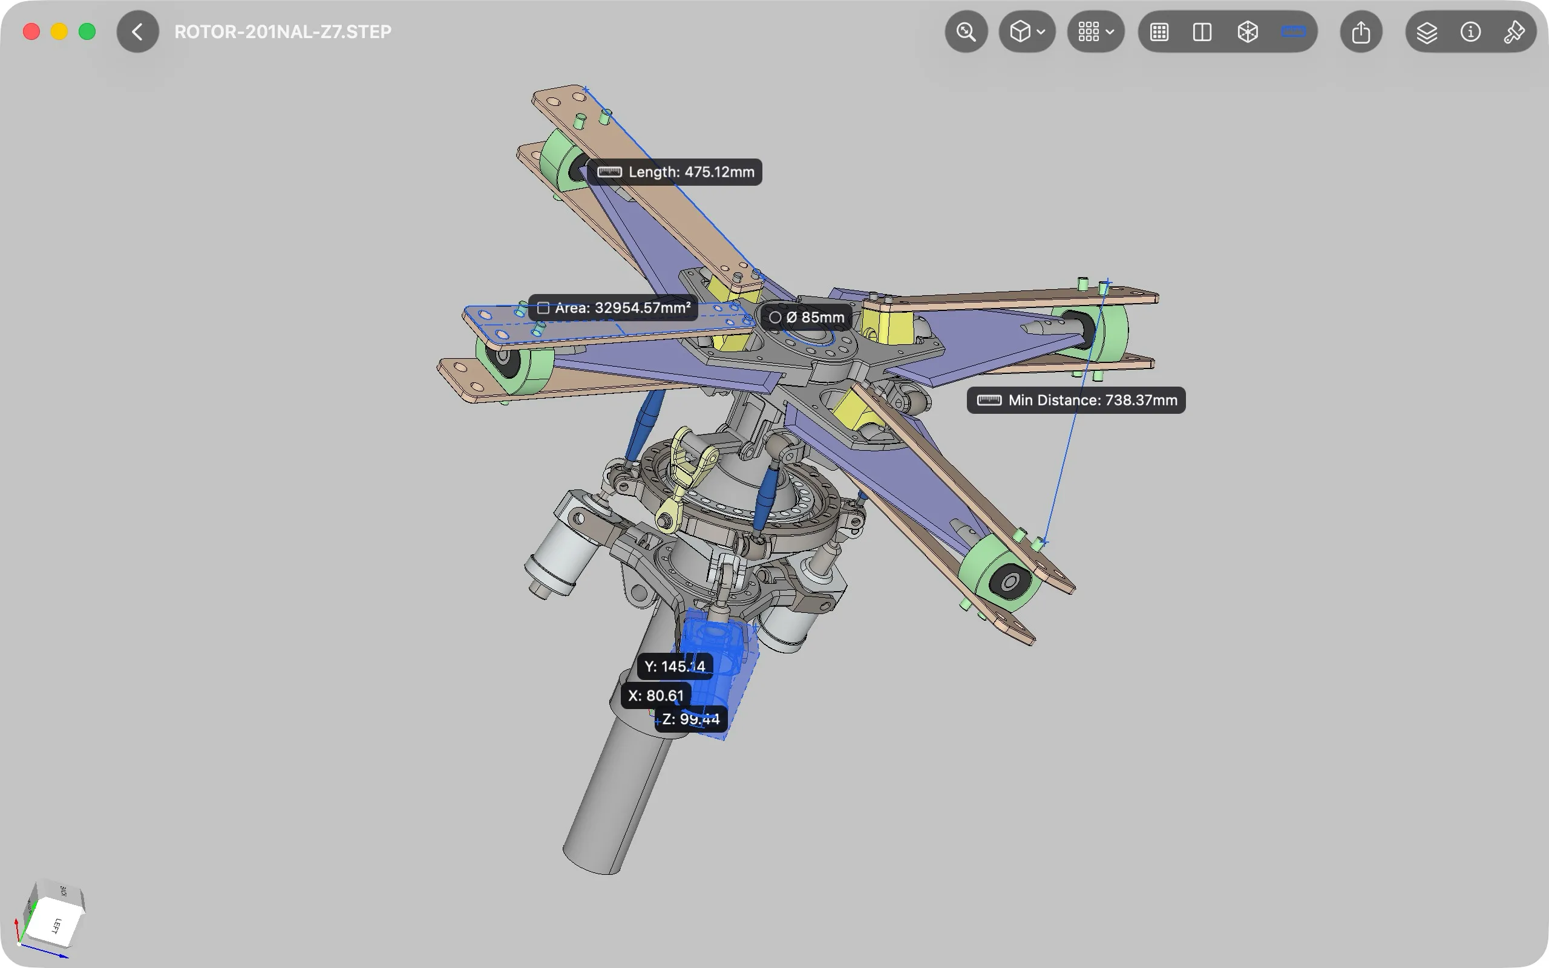The width and height of the screenshot is (1549, 968).
Task: Open the file info icon
Action: click(x=1470, y=32)
